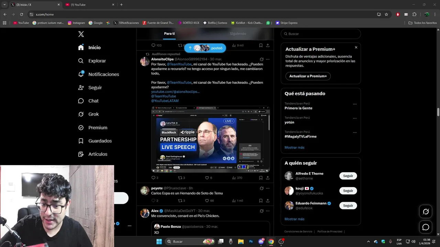Open the SORTEO KICK bookmark
Viewport: 440px width, 247px height.
pyautogui.click(x=188, y=23)
